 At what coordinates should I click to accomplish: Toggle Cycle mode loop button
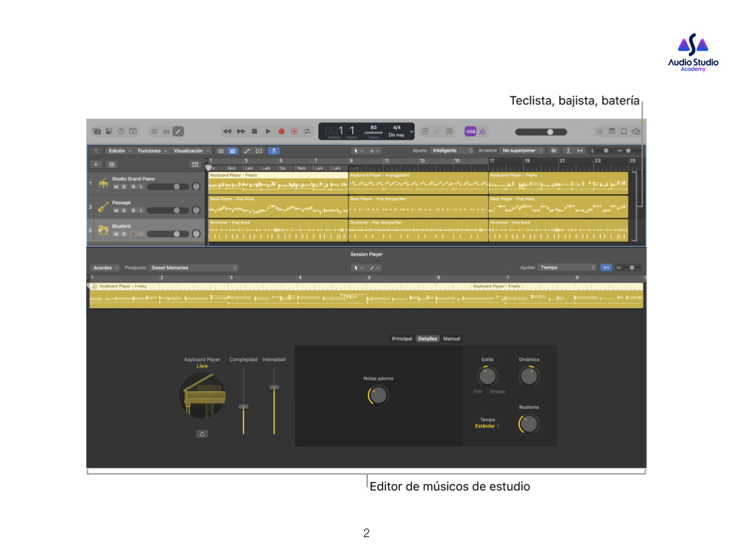(x=307, y=132)
